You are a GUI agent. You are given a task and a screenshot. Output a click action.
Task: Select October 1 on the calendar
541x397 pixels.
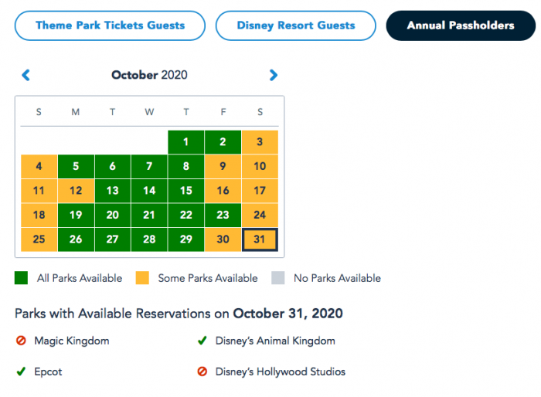pos(186,142)
